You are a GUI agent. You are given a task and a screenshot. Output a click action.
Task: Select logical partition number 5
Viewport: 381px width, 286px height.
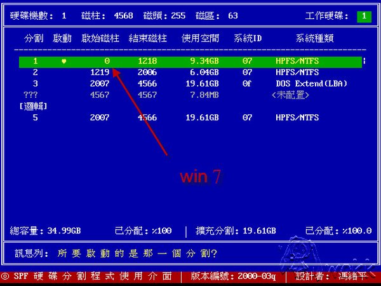(36, 118)
